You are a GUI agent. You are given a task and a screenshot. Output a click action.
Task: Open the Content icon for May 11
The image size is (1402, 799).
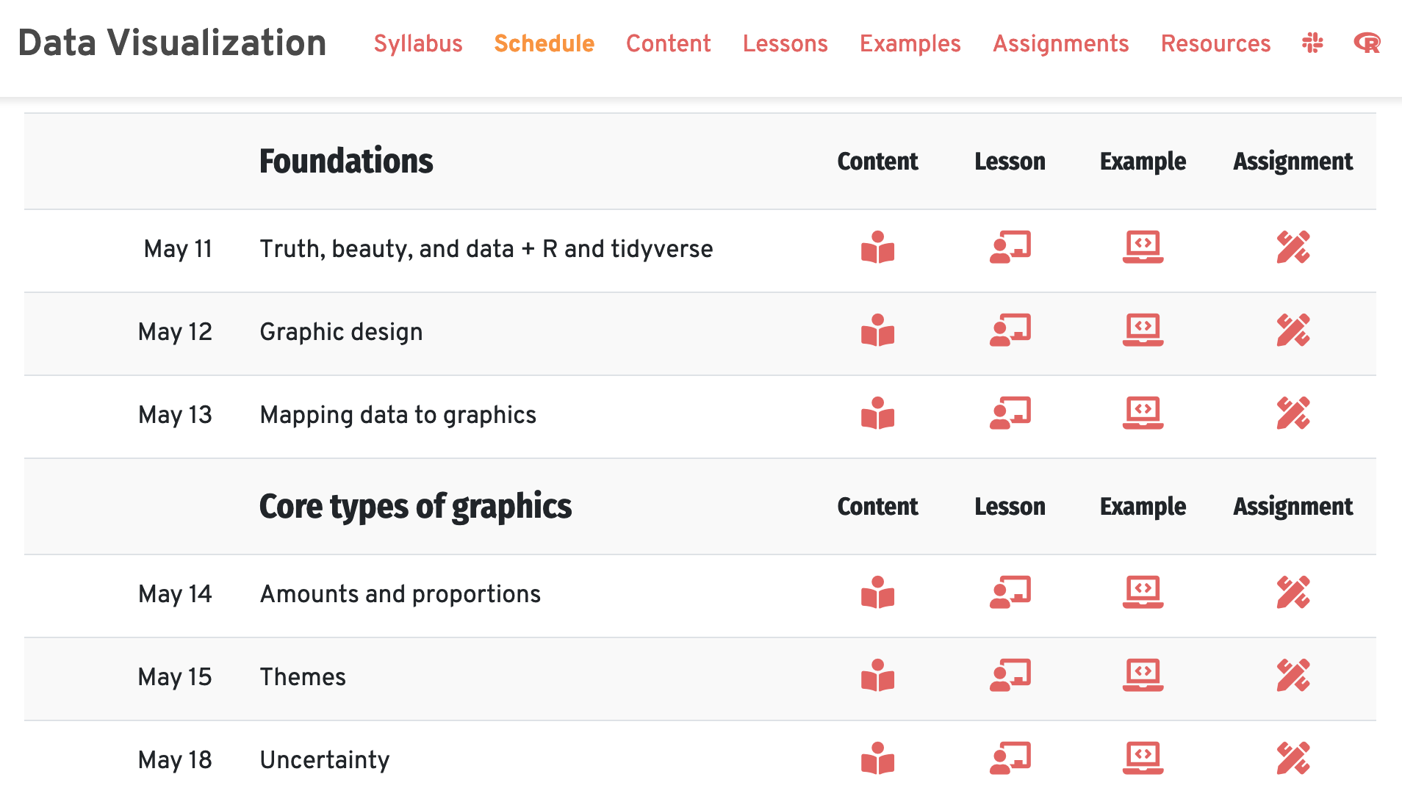[877, 248]
